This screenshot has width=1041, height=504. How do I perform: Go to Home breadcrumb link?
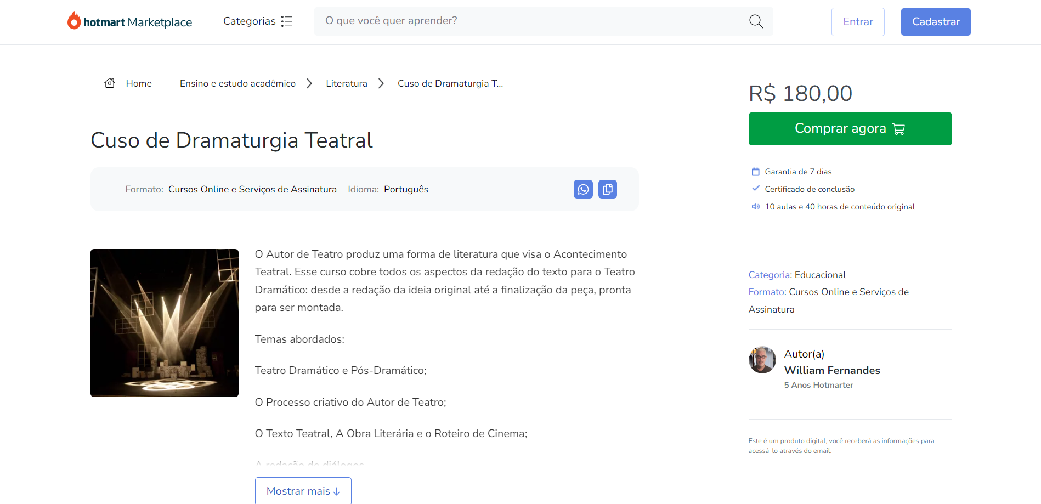139,83
